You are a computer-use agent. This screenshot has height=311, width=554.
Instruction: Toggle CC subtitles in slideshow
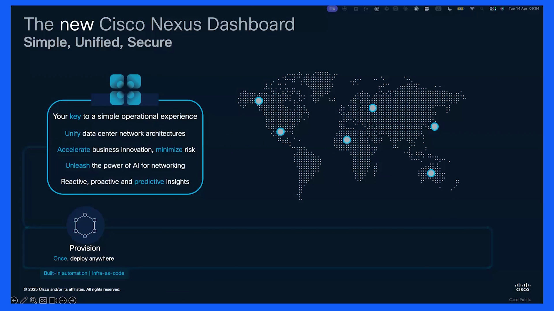[x=43, y=300]
